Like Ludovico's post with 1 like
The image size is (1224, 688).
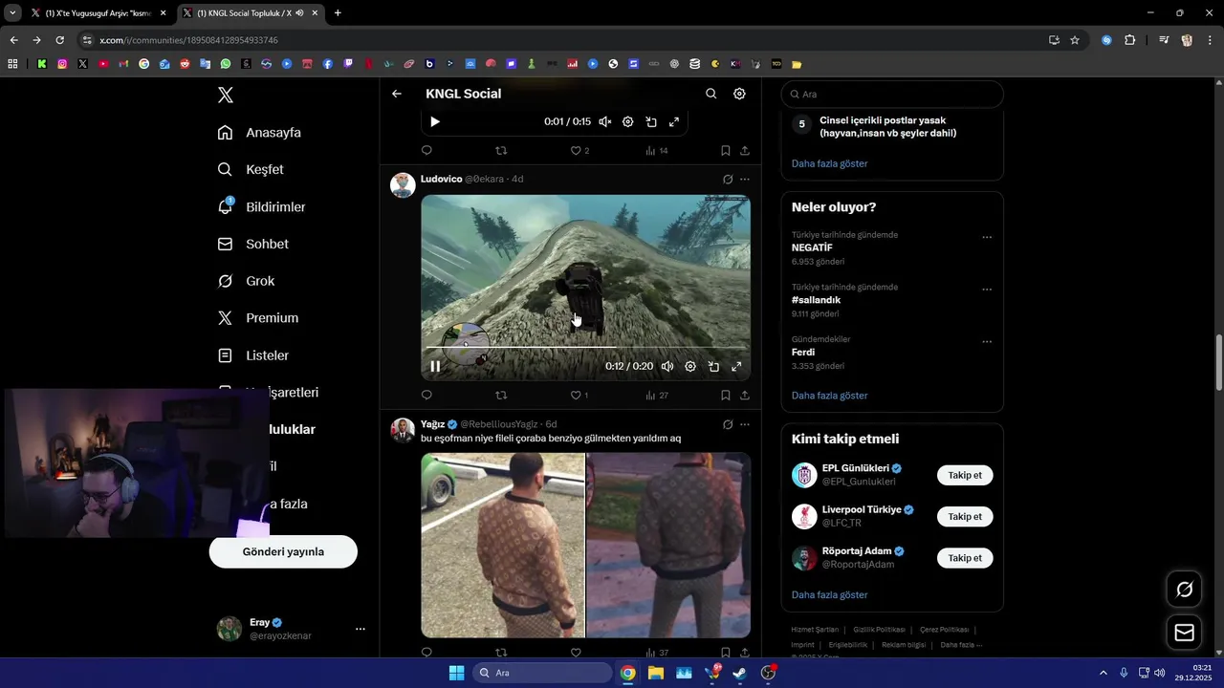pos(579,396)
